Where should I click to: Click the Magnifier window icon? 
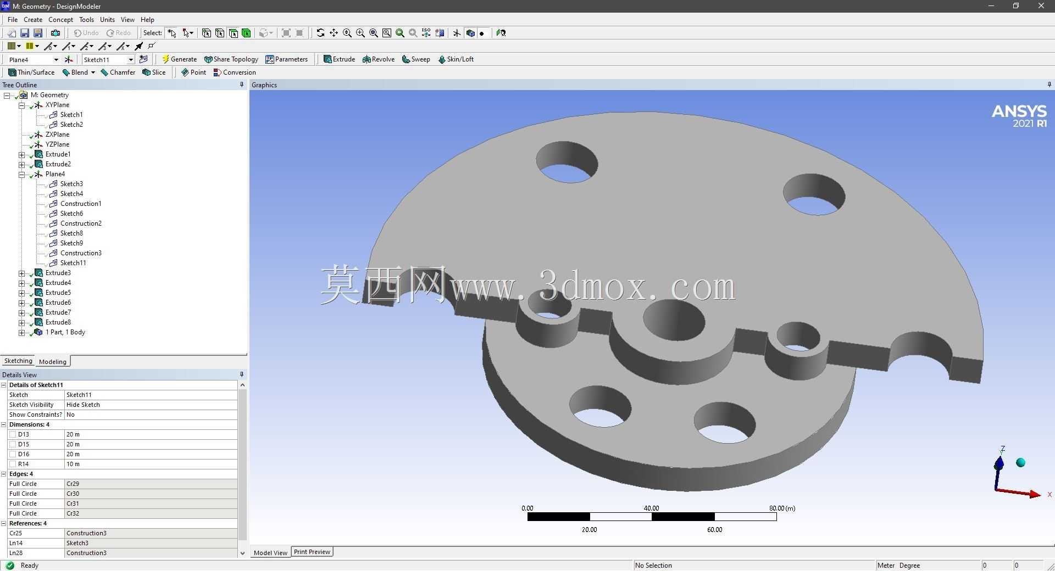387,33
